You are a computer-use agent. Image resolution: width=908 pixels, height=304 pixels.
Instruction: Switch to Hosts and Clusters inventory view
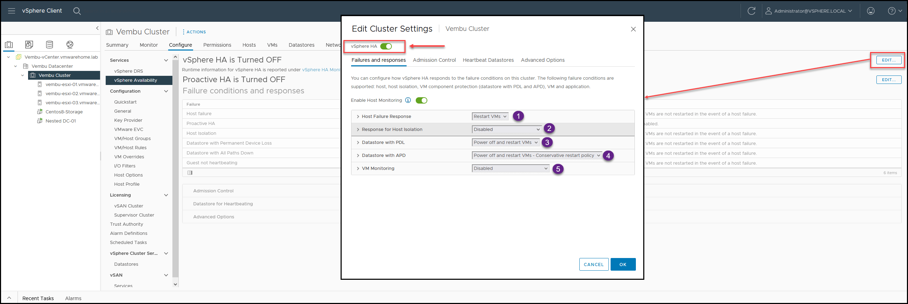coord(9,44)
